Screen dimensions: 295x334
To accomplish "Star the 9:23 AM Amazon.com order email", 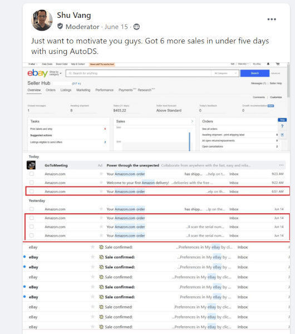I will pos(101,174).
